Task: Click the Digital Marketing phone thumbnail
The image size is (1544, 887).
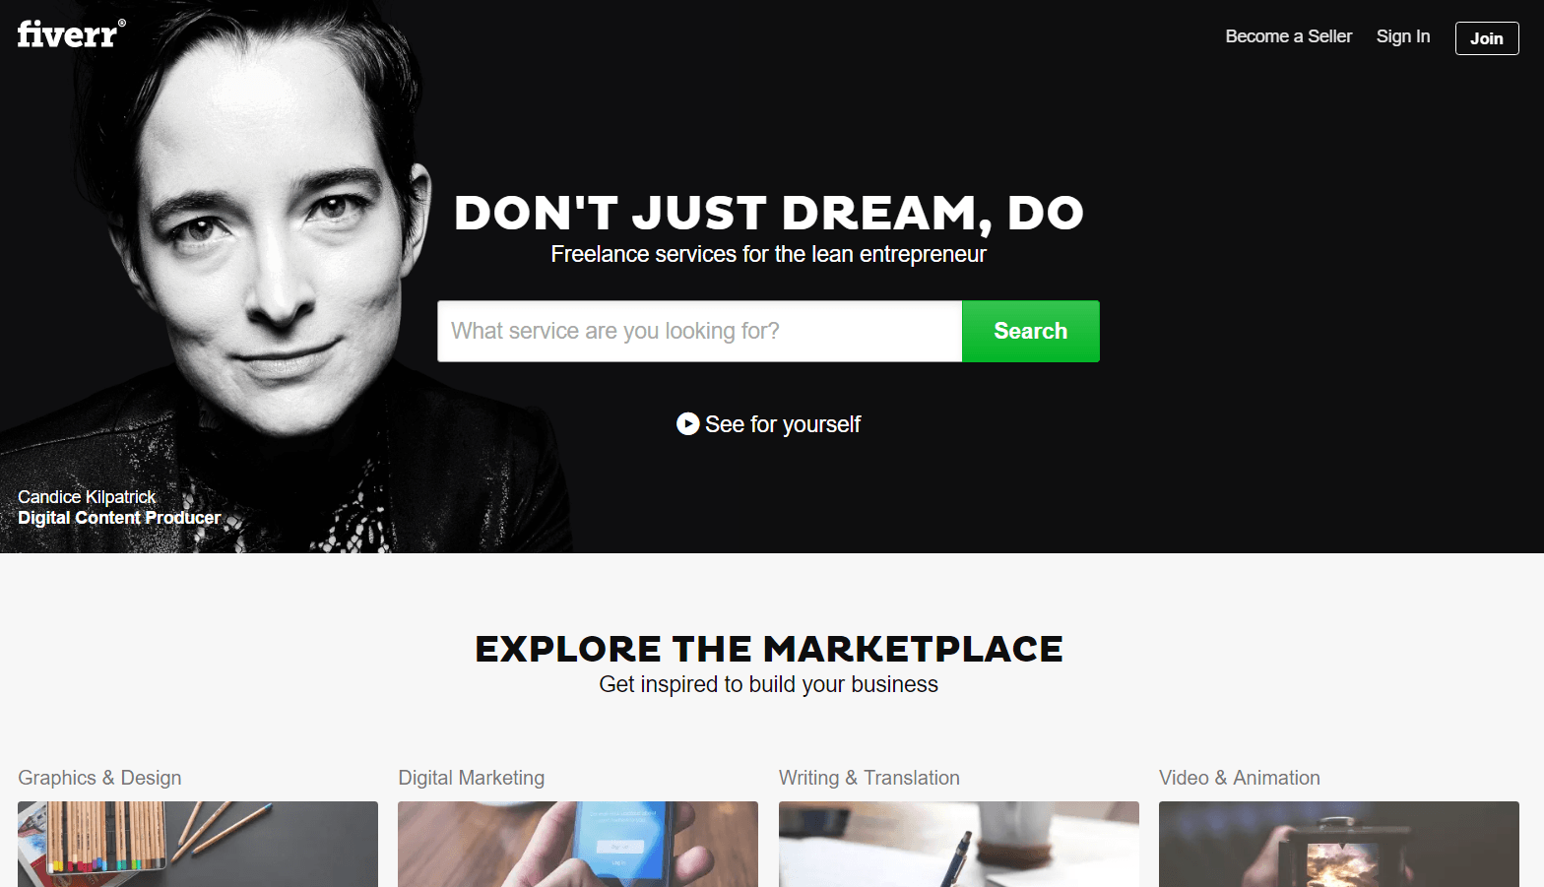Action: click(578, 844)
